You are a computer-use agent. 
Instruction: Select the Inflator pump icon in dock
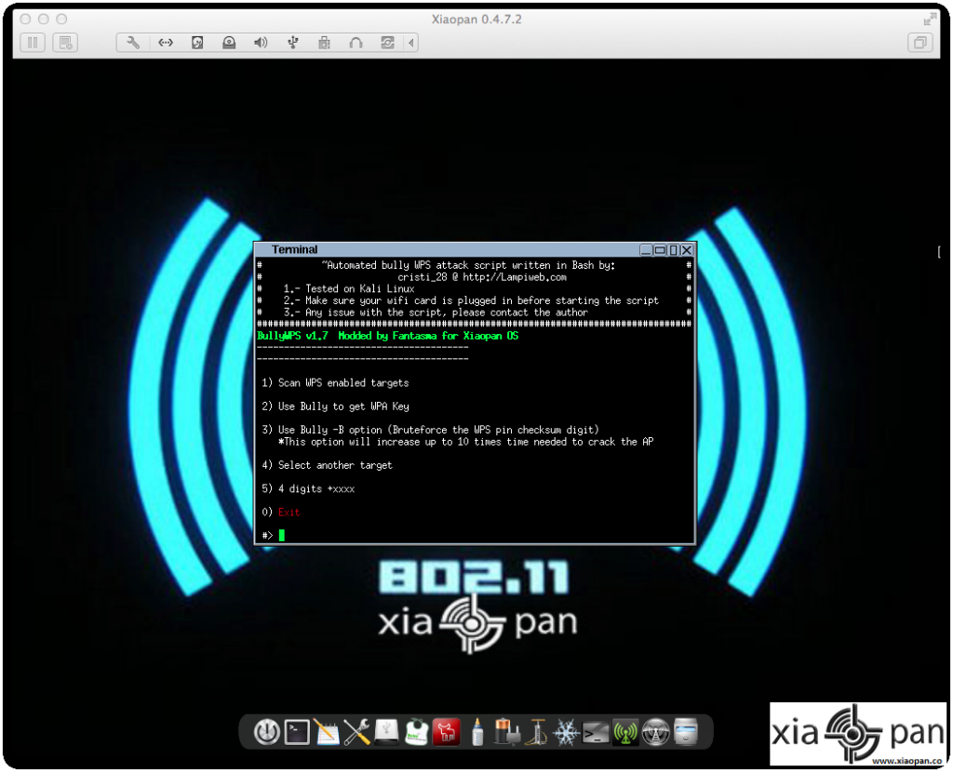(538, 732)
